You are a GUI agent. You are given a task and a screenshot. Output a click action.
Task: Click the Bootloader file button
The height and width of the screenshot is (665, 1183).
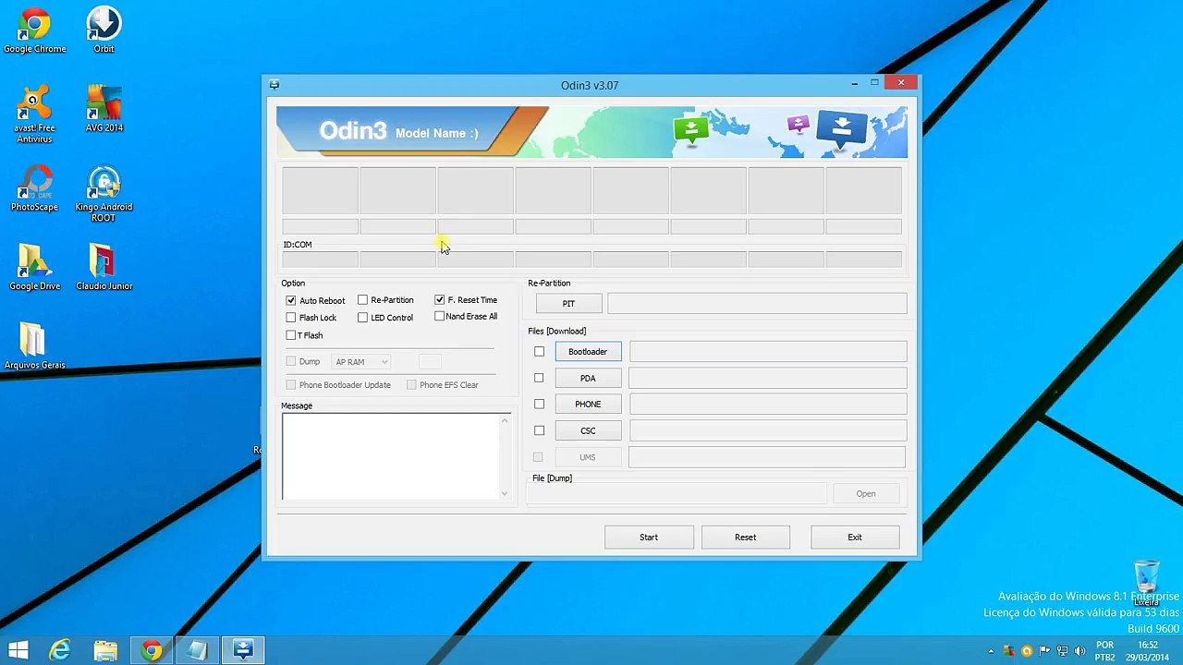click(588, 352)
